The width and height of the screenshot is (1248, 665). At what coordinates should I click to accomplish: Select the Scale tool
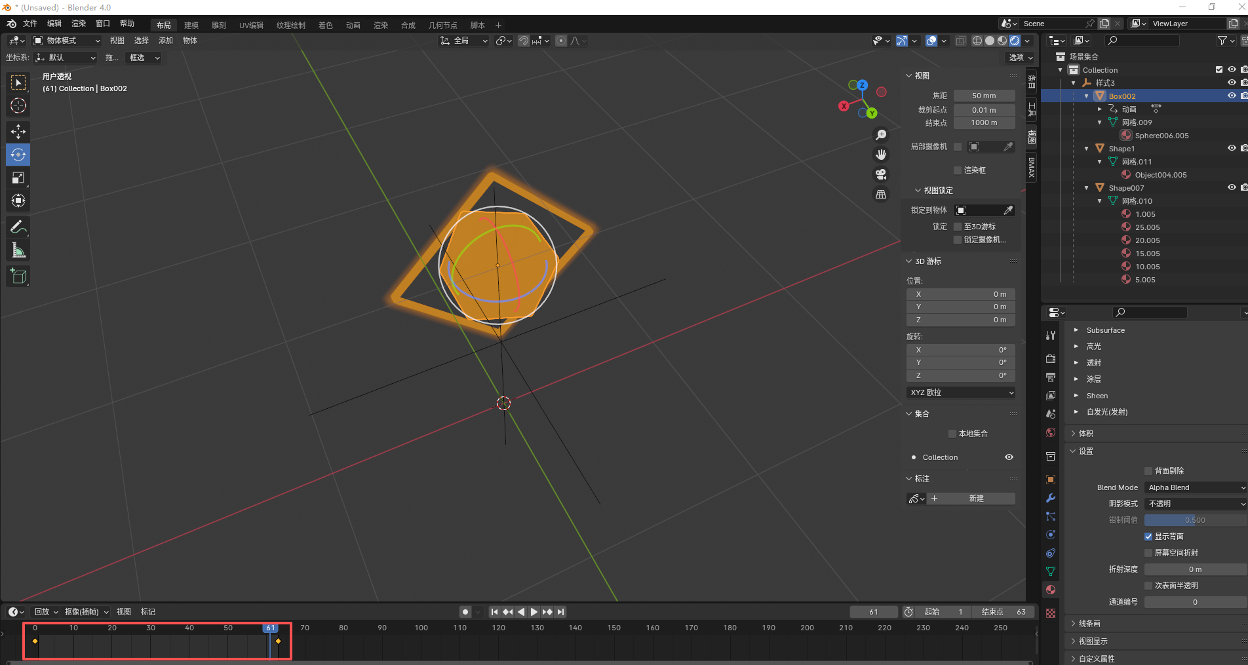pos(18,178)
